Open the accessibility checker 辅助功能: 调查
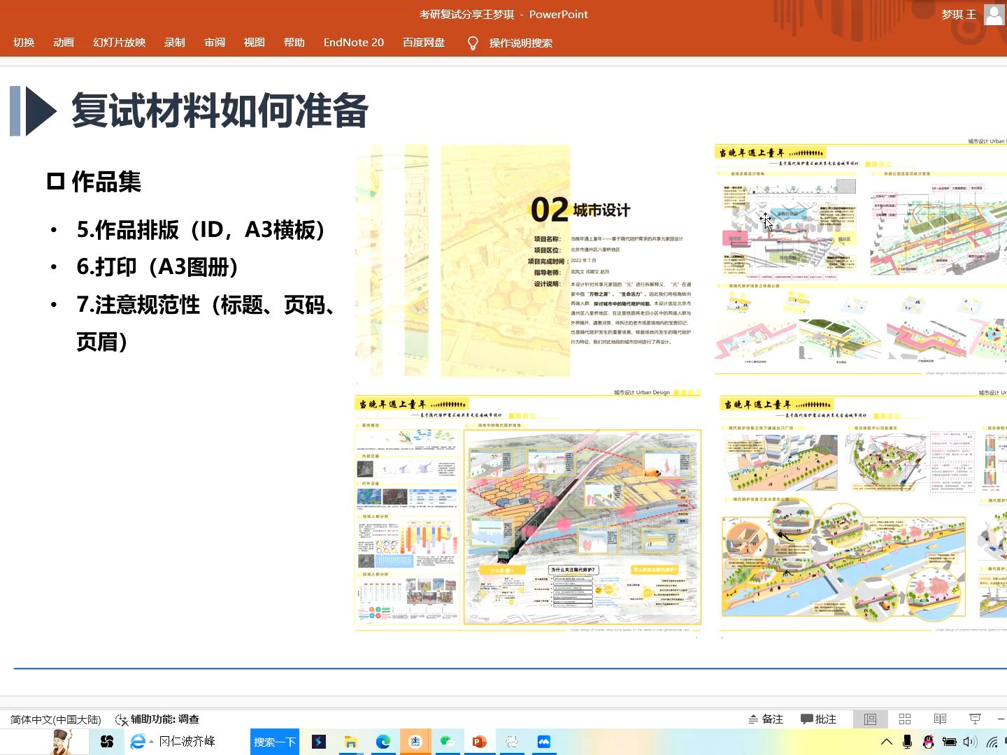Screen dimensions: 1007x755 click(x=157, y=719)
